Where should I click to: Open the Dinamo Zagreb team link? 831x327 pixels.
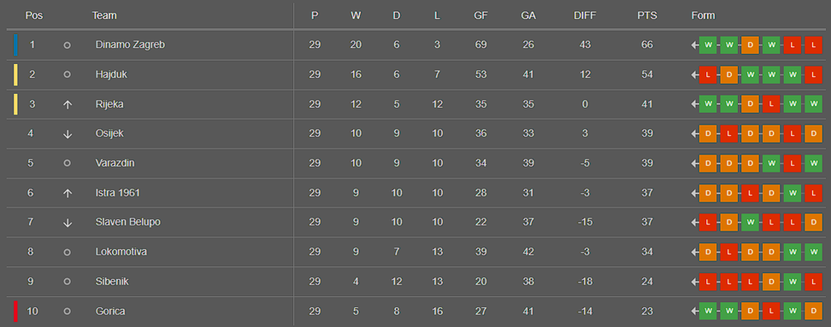click(x=130, y=45)
